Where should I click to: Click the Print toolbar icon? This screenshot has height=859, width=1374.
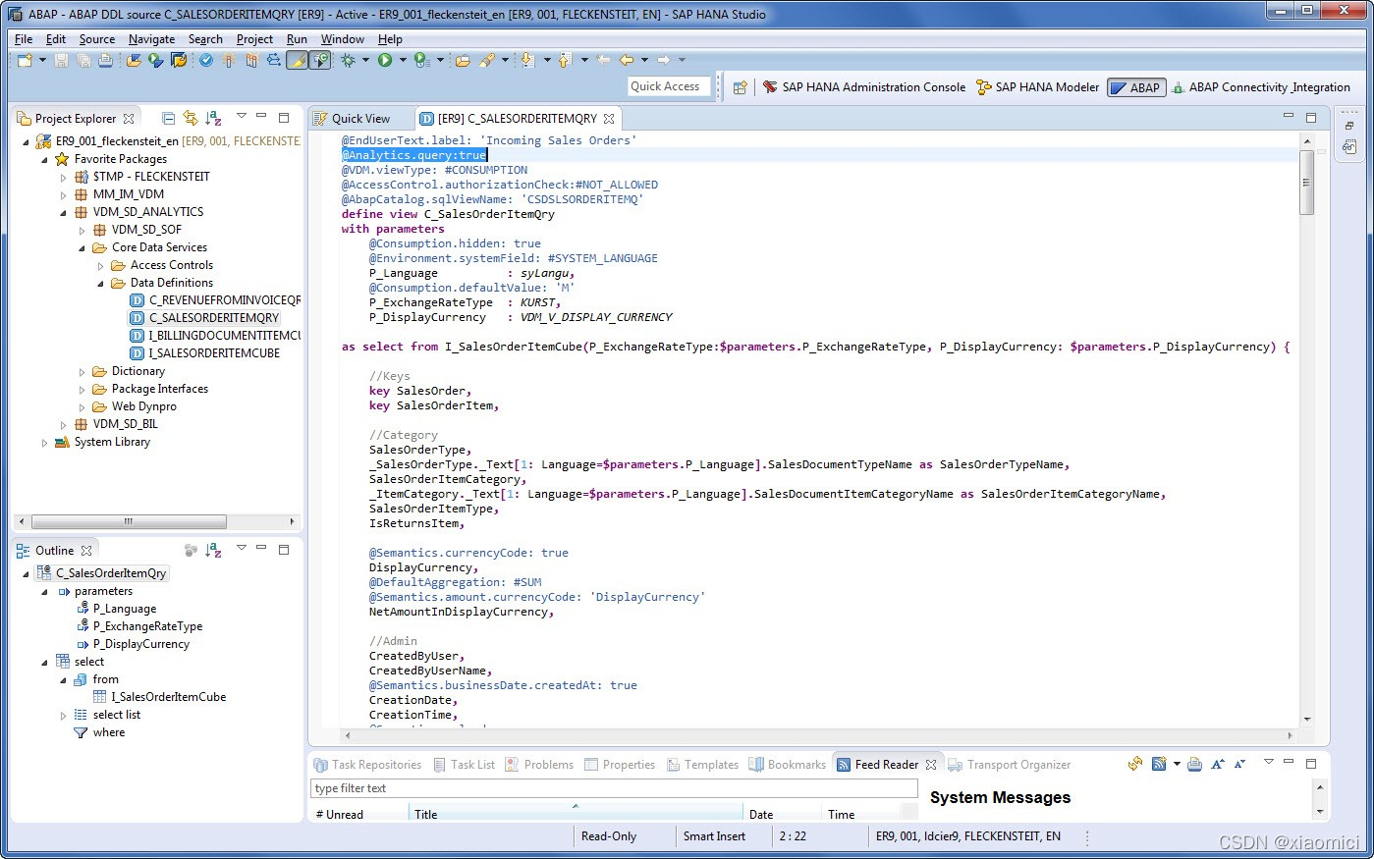pyautogui.click(x=105, y=60)
